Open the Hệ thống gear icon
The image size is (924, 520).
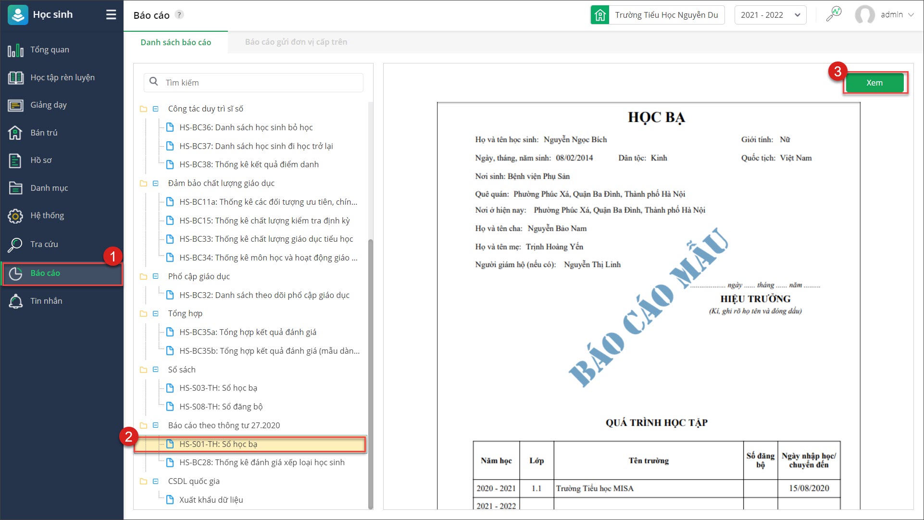[15, 216]
